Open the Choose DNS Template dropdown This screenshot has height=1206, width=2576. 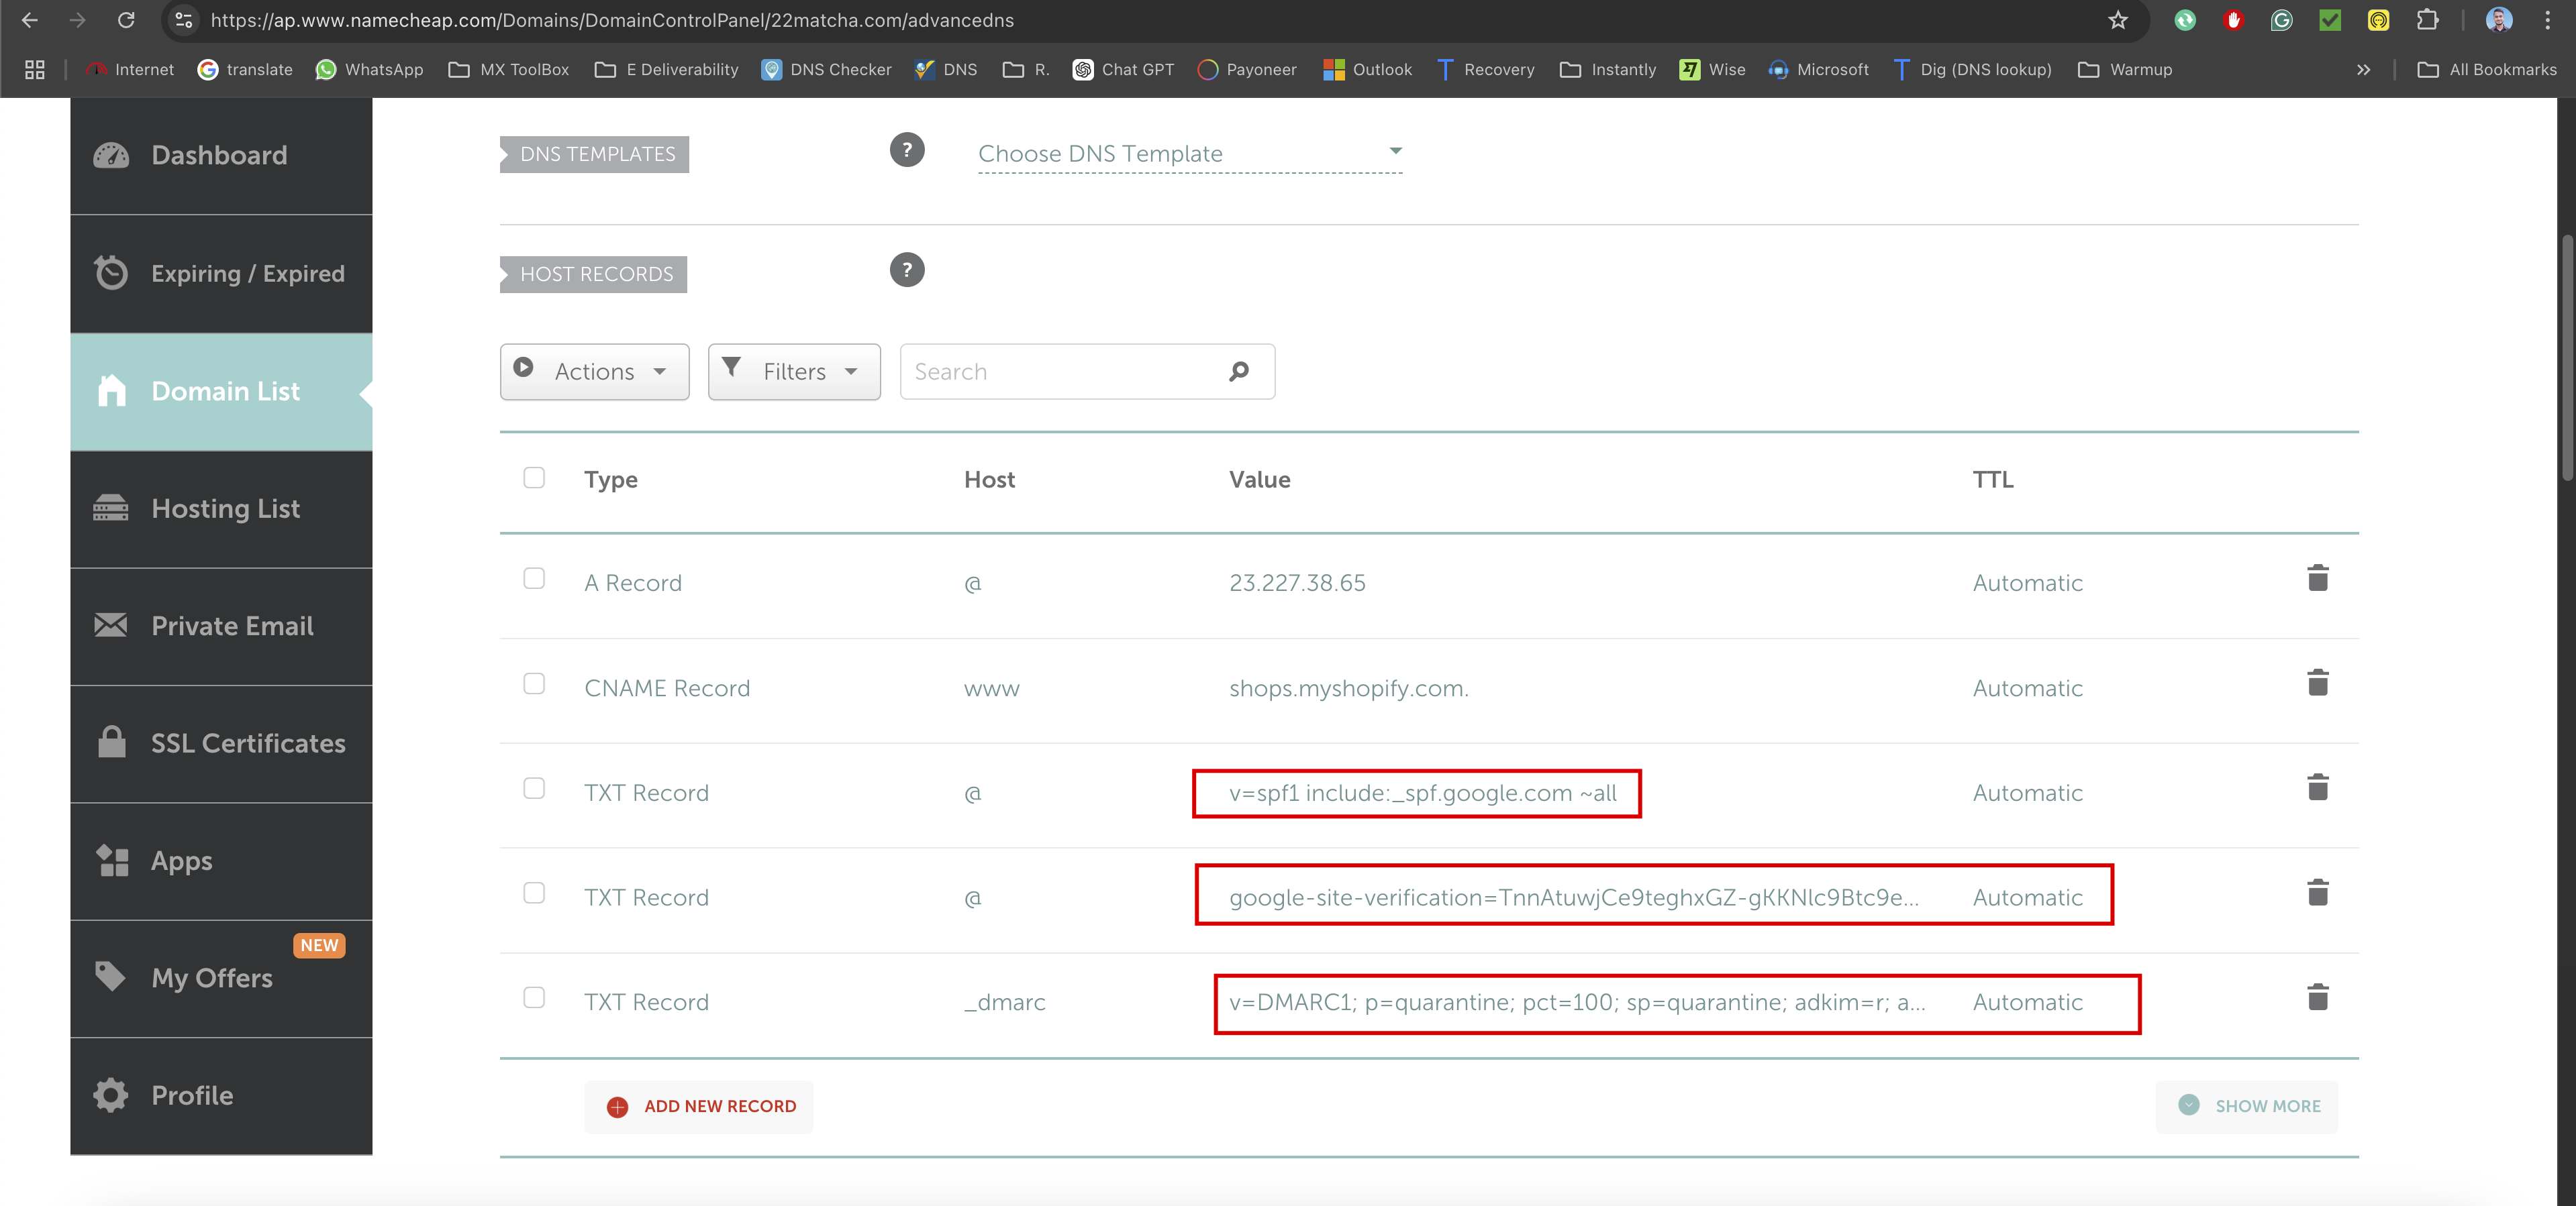coord(1190,154)
